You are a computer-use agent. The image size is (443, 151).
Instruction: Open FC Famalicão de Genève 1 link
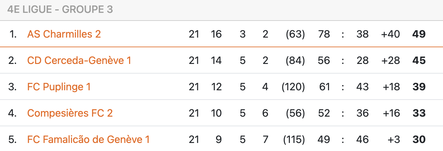coord(88,139)
